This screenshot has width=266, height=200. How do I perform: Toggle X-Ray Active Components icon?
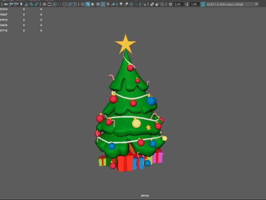pos(157,4)
